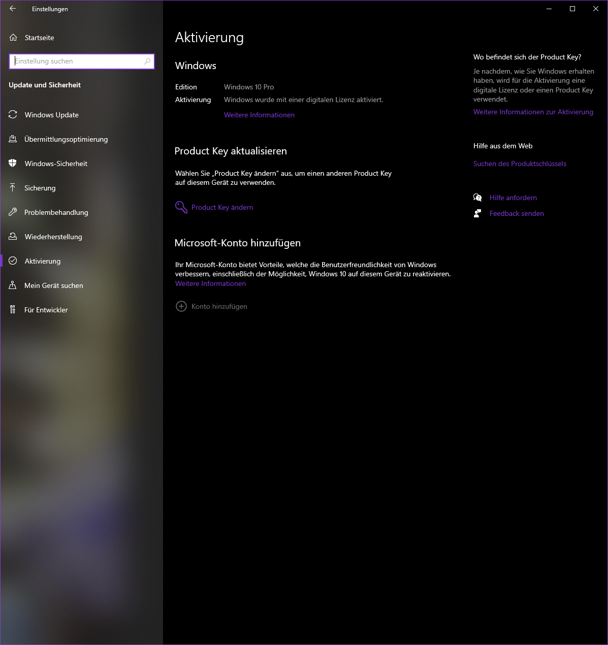Screen dimensions: 608x645
Task: Click the Startseite home icon
Action: tap(13, 38)
